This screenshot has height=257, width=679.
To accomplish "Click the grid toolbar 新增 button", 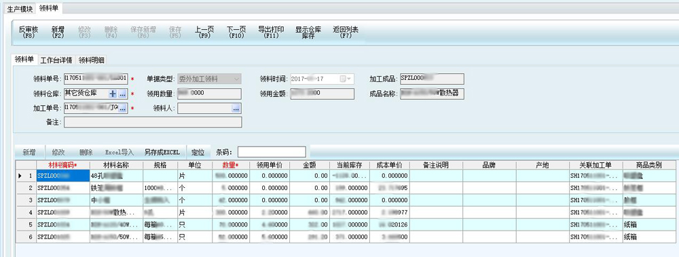I will (29, 153).
